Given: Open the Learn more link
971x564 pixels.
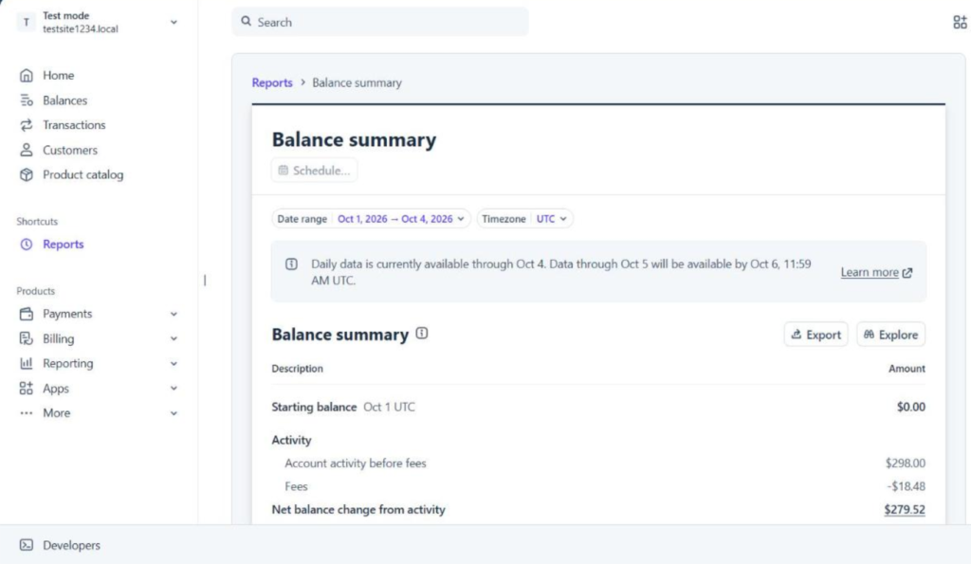Looking at the screenshot, I should pos(875,272).
